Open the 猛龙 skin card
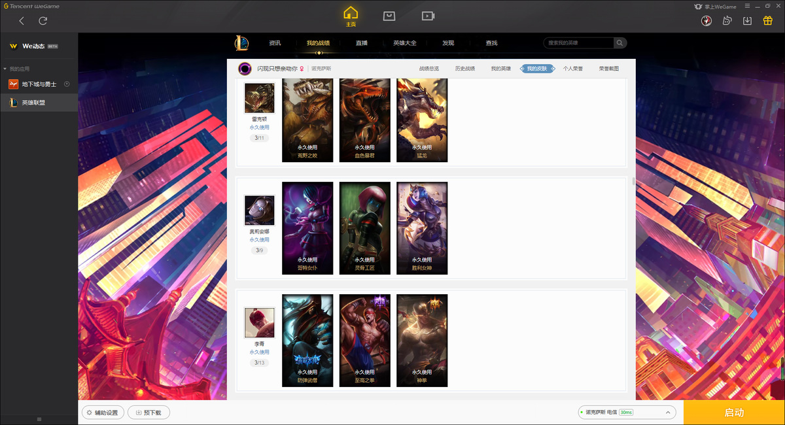This screenshot has height=425, width=785. point(422,120)
